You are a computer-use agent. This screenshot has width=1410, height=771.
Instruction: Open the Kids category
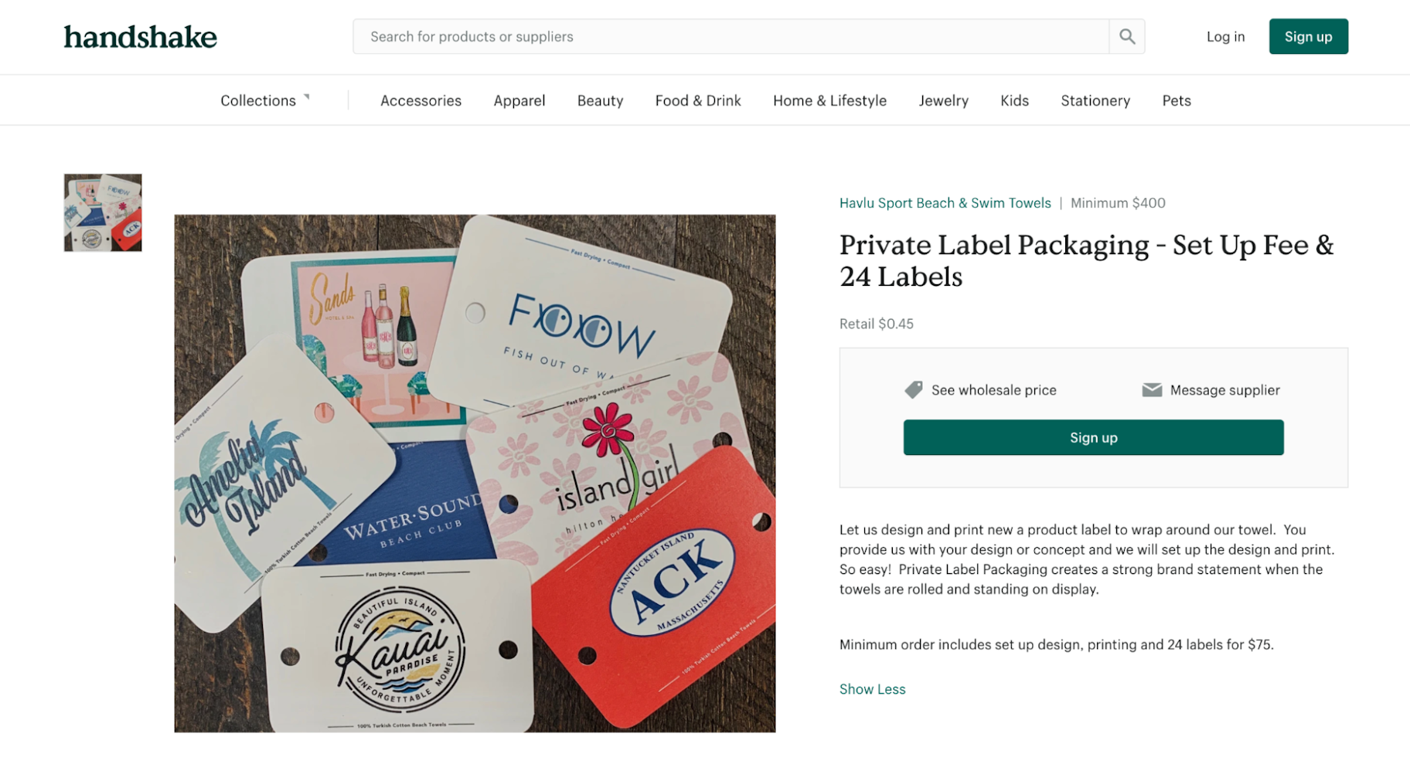(1014, 100)
